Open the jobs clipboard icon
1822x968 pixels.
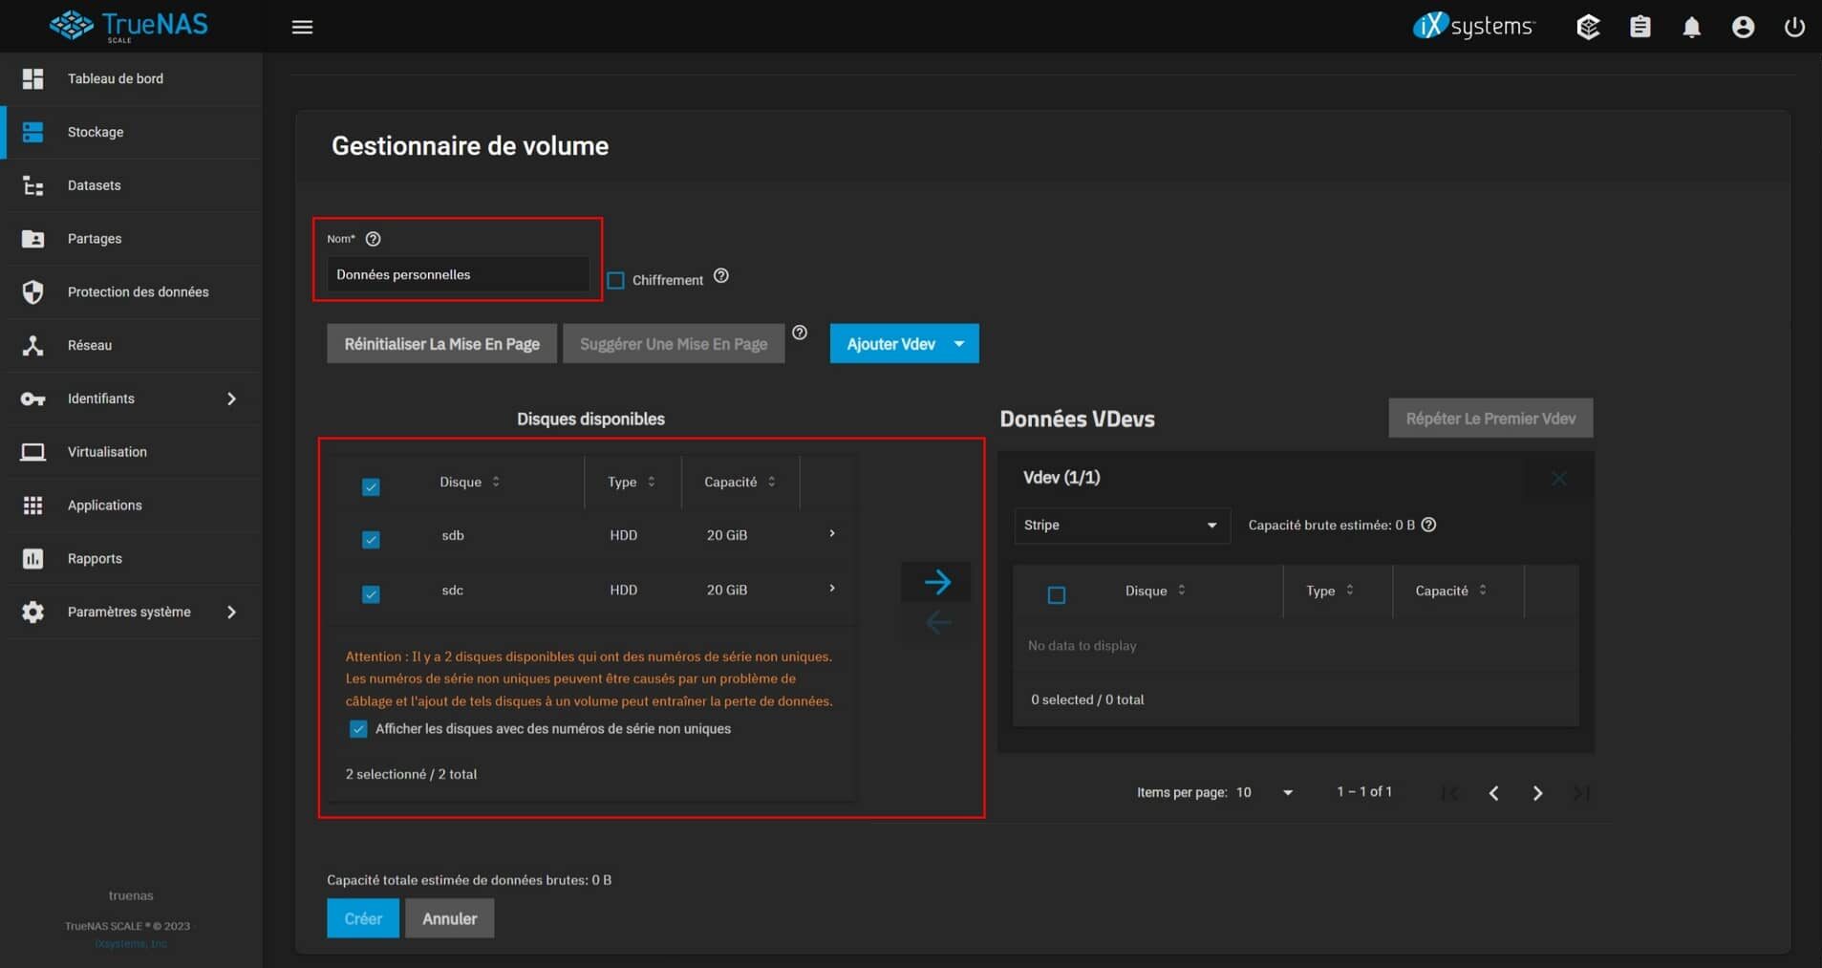[1640, 27]
